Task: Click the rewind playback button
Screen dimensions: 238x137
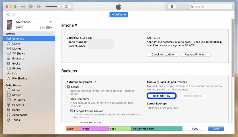Action: [x=23, y=7]
